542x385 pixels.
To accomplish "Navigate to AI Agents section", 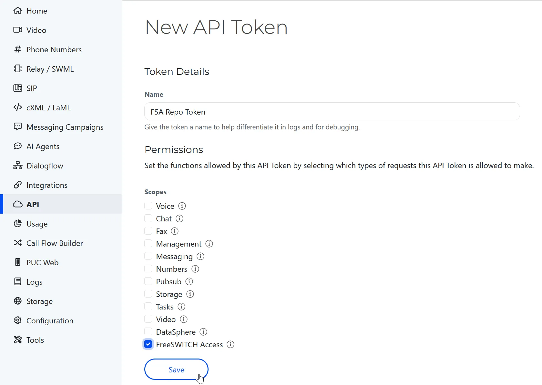I will 61,146.
